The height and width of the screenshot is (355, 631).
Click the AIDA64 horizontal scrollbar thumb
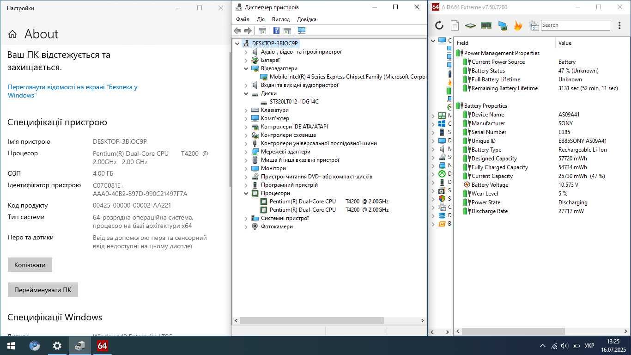[x=513, y=331]
